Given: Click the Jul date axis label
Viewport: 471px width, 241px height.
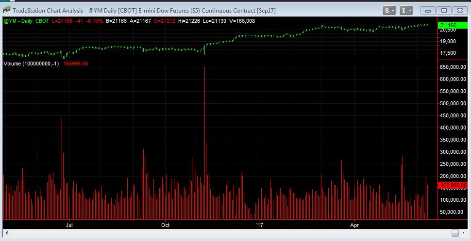Looking at the screenshot, I should coord(69,225).
